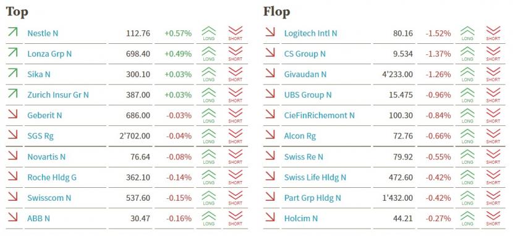513x236 pixels.
Task: Open the Swisscom N stock link
Action: pos(49,198)
